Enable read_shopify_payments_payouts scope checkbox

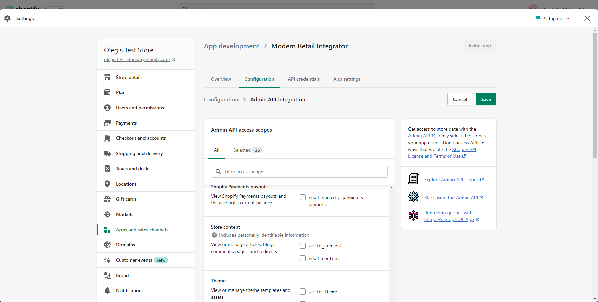click(303, 197)
